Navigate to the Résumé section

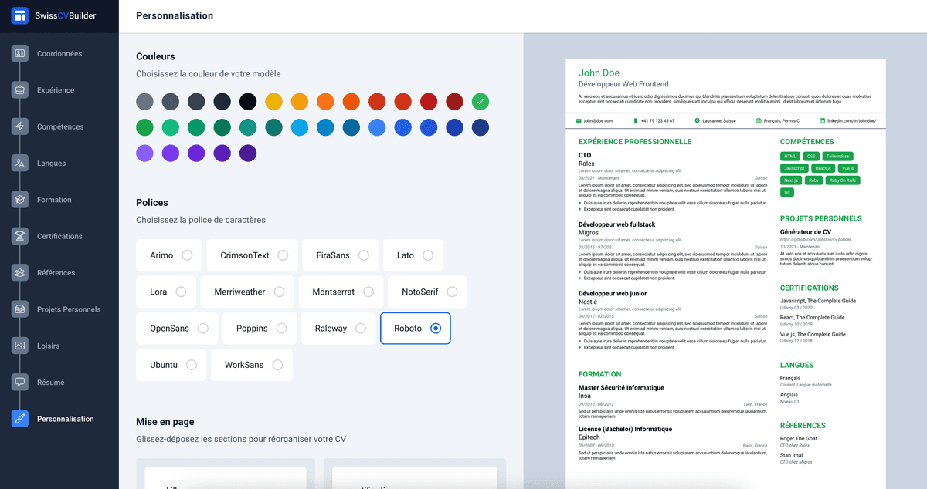(x=50, y=383)
